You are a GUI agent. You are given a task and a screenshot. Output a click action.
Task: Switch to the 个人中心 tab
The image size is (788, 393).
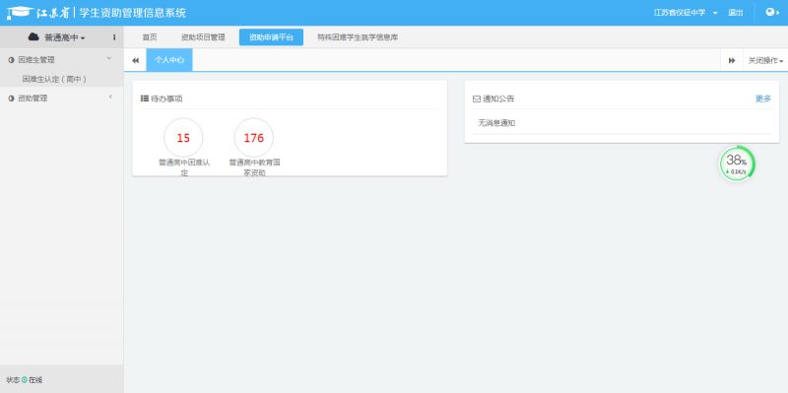click(x=169, y=60)
